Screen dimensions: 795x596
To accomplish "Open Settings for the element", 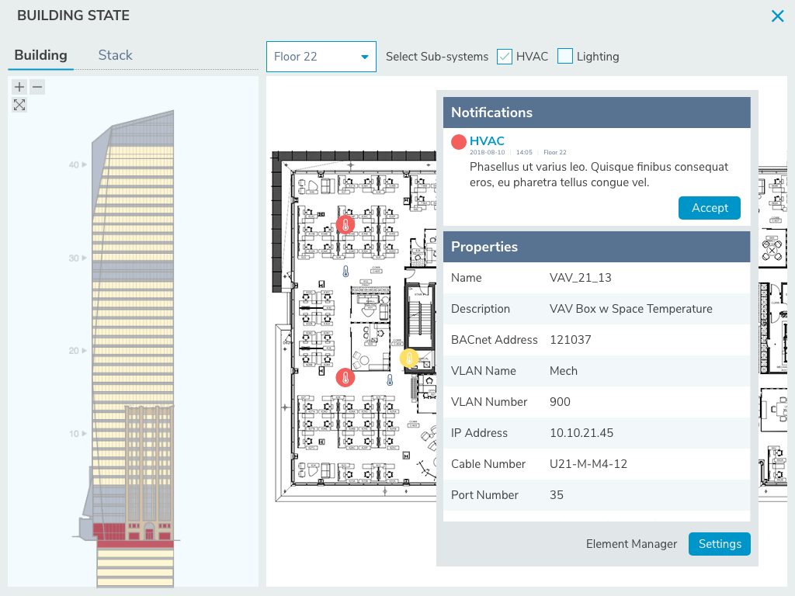I will tap(720, 544).
